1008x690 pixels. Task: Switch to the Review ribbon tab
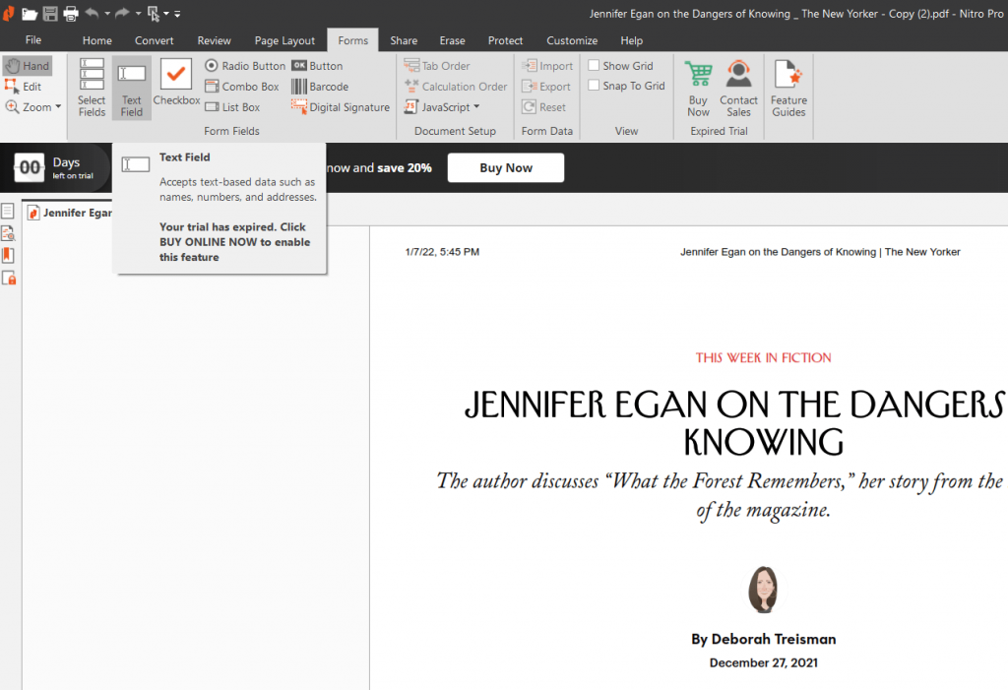point(214,40)
